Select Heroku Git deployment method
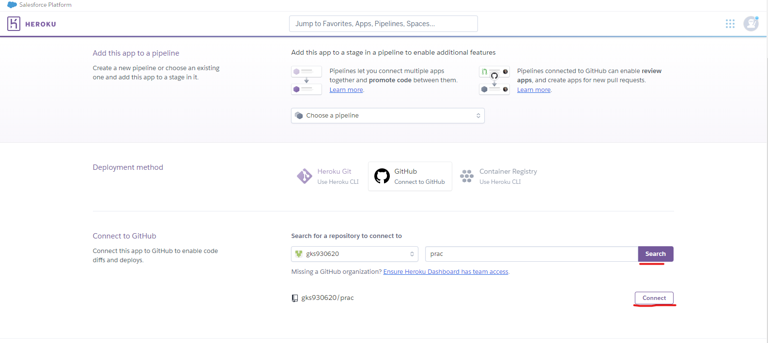The image size is (768, 343). click(328, 177)
